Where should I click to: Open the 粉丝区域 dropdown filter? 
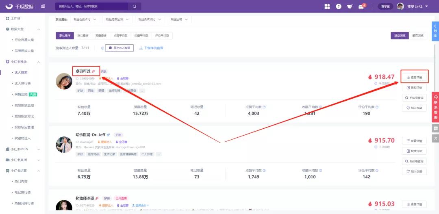point(179,19)
